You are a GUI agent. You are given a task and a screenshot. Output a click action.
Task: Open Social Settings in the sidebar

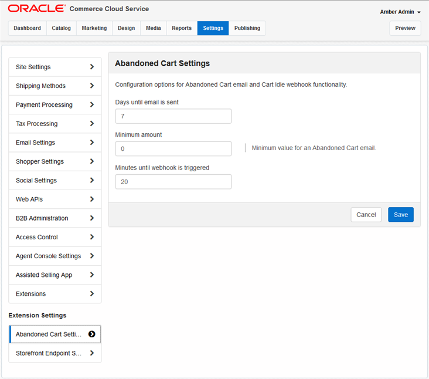(55, 180)
